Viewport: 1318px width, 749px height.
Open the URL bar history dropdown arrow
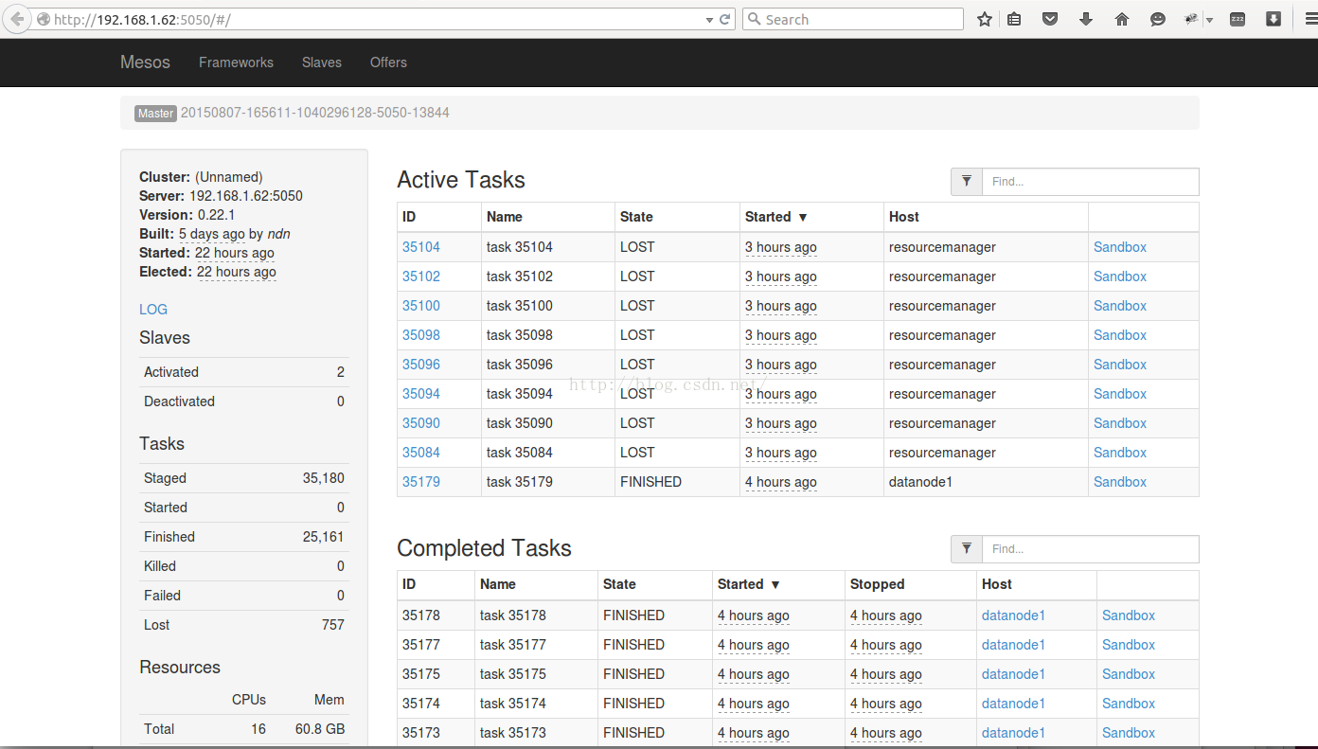point(710,19)
